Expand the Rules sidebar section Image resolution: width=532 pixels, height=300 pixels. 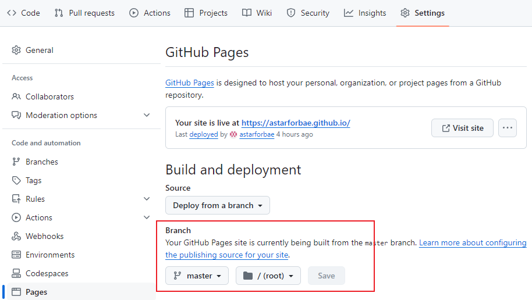click(x=147, y=199)
